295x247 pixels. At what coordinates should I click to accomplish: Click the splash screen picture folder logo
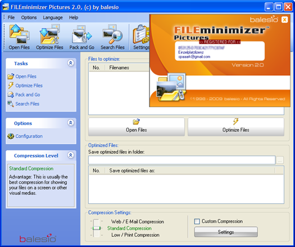tap(171, 87)
